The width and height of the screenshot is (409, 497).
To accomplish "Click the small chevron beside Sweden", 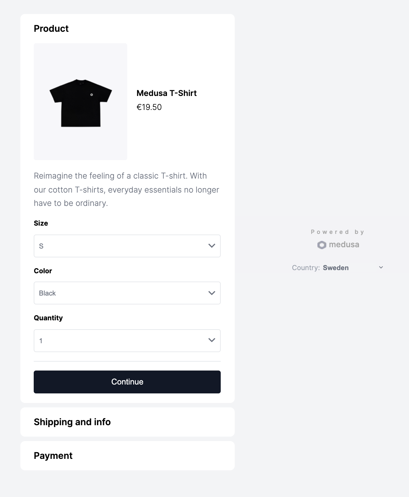I will [381, 268].
